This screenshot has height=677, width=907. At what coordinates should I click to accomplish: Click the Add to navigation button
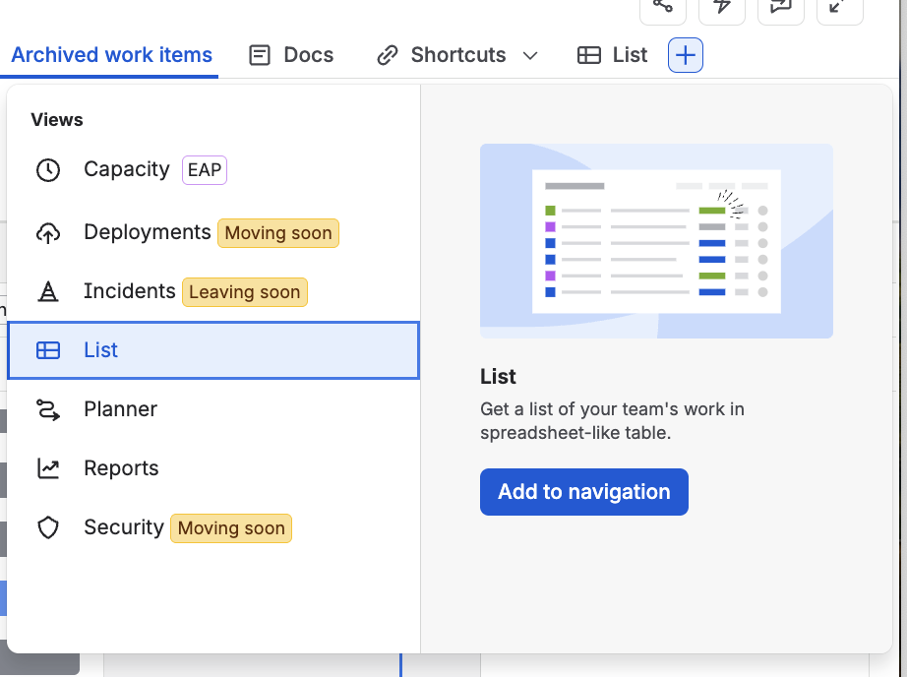click(x=584, y=492)
